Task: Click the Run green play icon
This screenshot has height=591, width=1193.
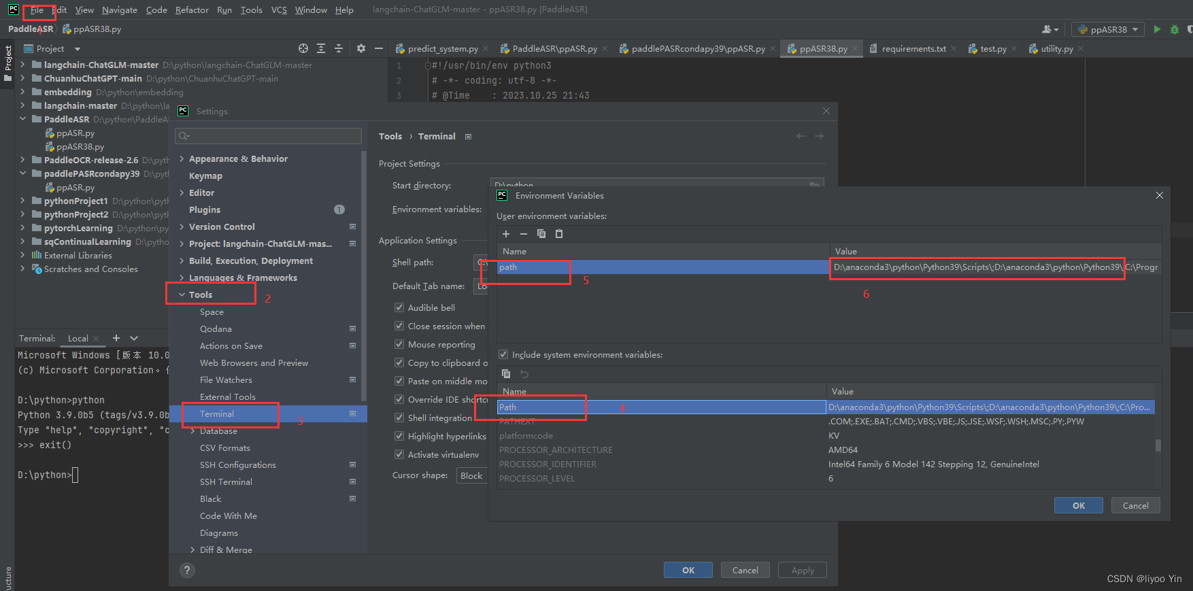Action: click(x=1157, y=29)
